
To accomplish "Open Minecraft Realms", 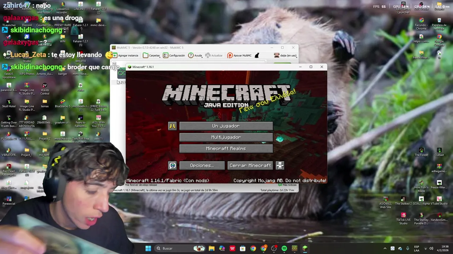I will coord(226,149).
